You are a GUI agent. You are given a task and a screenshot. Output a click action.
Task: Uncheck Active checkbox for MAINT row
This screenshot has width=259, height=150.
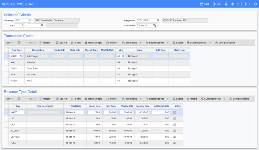click(175, 112)
